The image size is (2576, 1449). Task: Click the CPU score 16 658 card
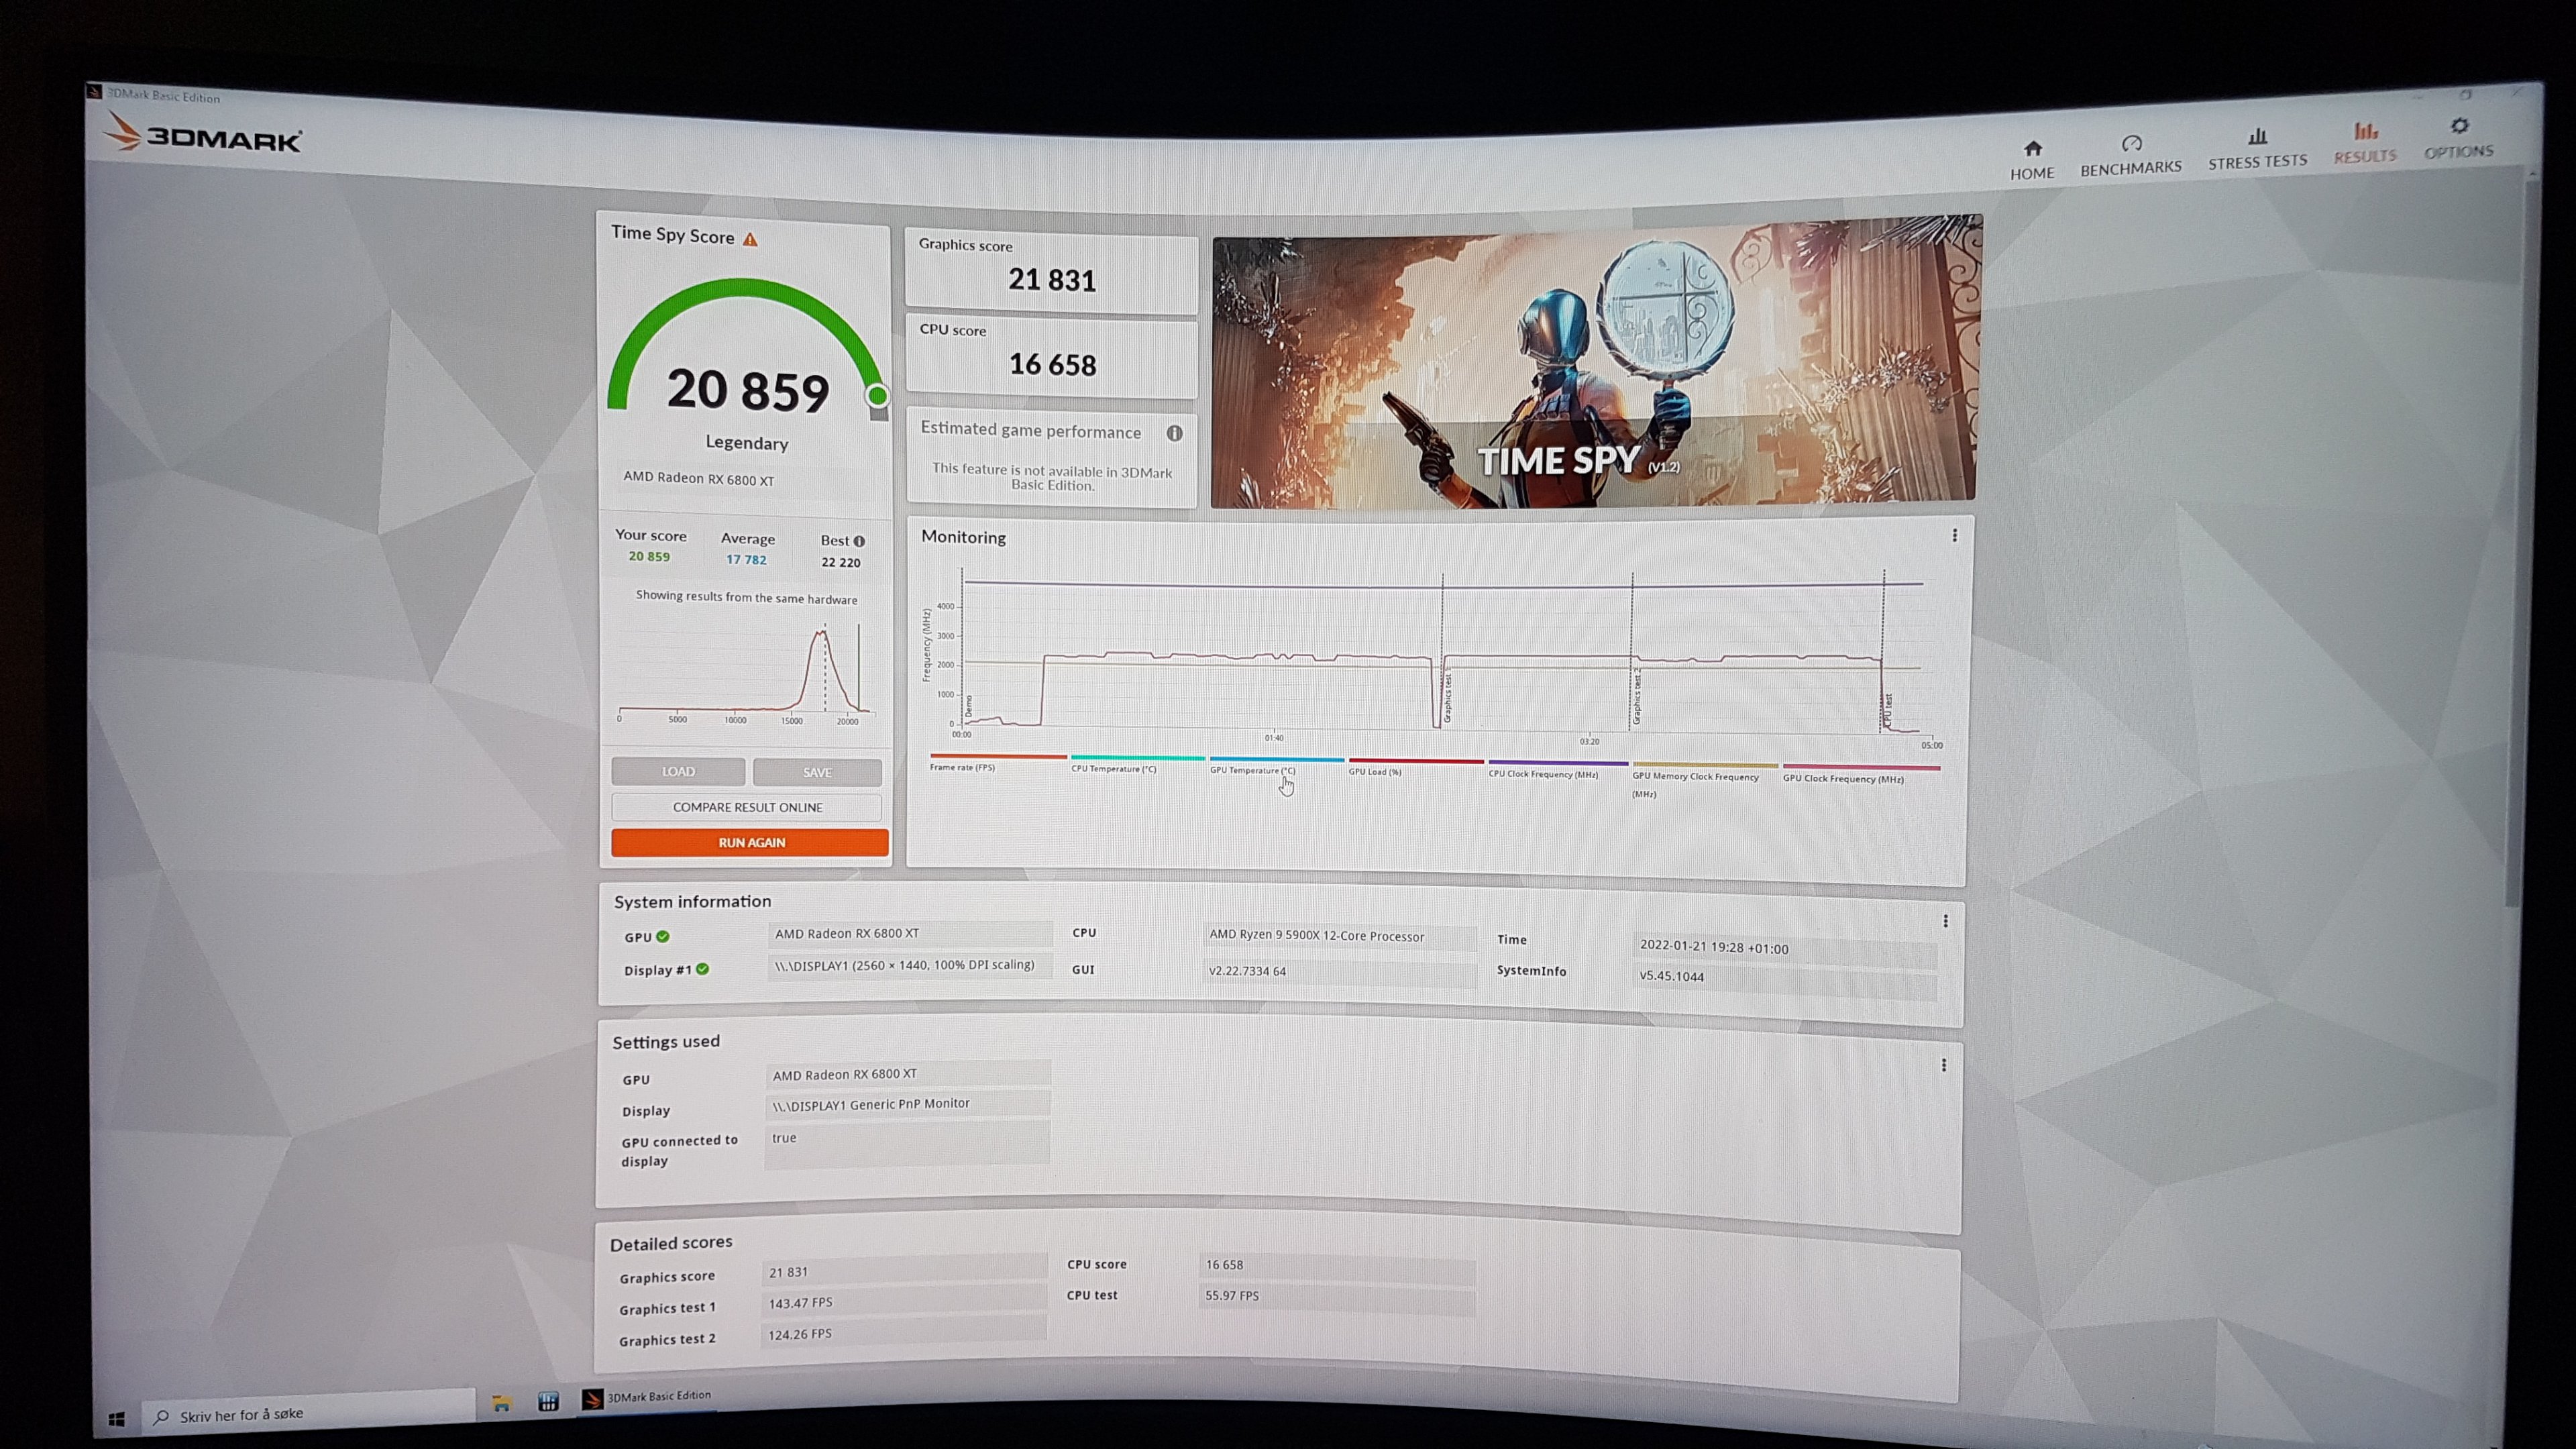pyautogui.click(x=1052, y=355)
